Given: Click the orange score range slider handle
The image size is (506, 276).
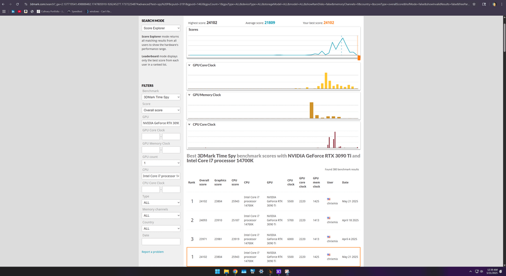Looking at the screenshot, I should tap(359, 57).
